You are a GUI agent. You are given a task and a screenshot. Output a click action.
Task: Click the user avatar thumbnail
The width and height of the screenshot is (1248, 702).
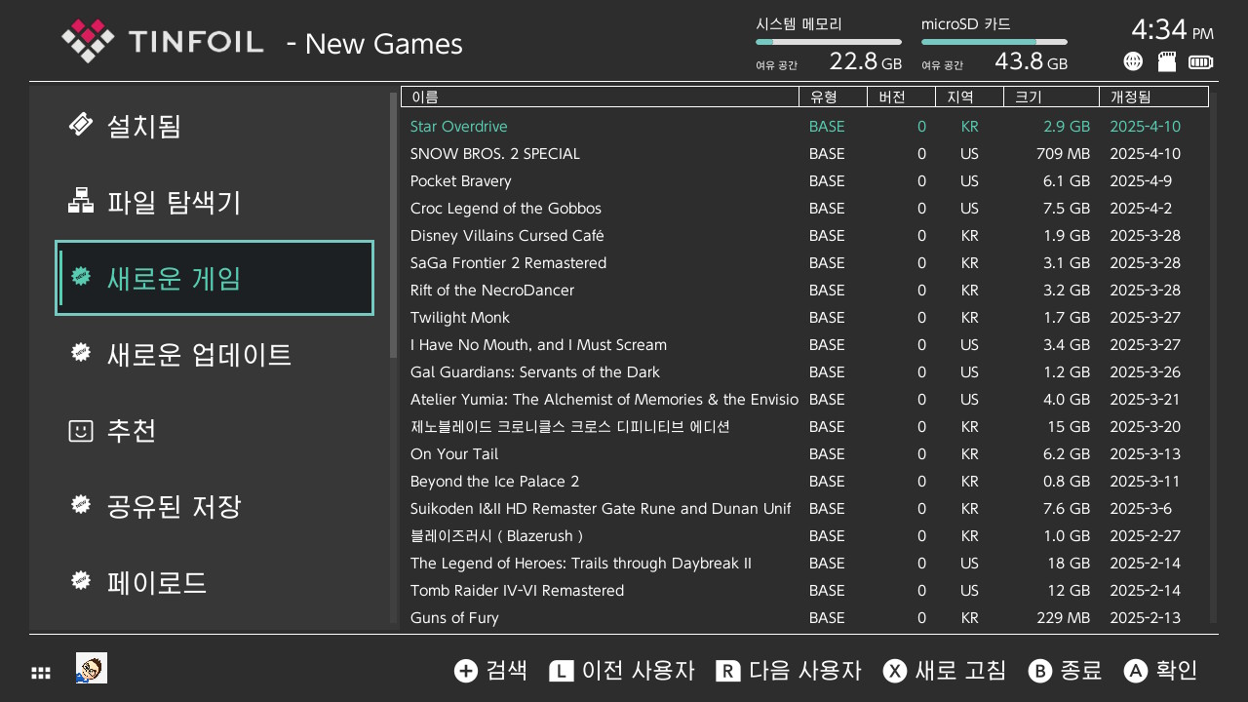tap(92, 669)
